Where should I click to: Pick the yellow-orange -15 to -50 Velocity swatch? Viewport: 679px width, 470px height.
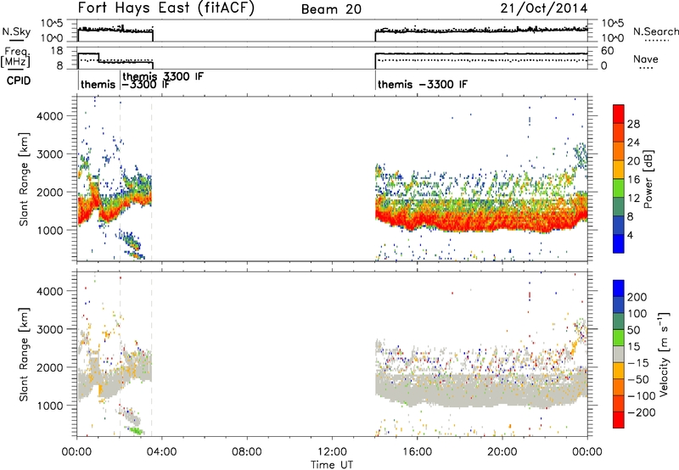[619, 371]
